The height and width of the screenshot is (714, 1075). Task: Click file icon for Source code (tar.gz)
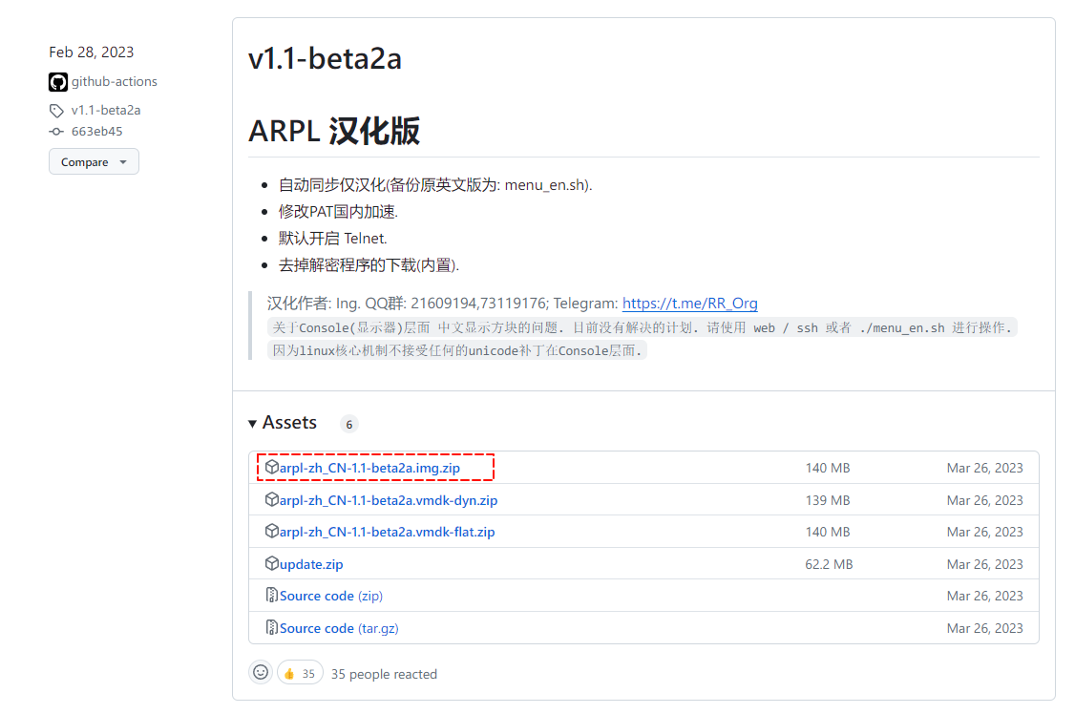272,628
